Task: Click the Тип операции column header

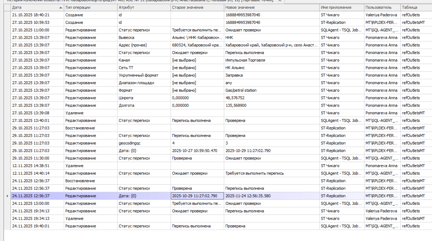Action: tap(91, 7)
